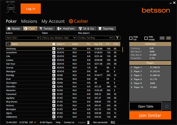Open the Games dropdown NLH, NL6+
177x125 pixels.
coord(23,38)
